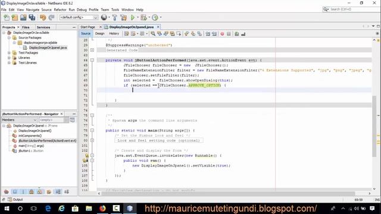Click the Debug Project toolbar icon
This screenshot has width=381, height=214.
click(143, 17)
